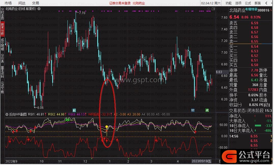The height and width of the screenshot is (165, 274).
Task: Switch to the 分时走势 side tab
Action: coord(2,14)
